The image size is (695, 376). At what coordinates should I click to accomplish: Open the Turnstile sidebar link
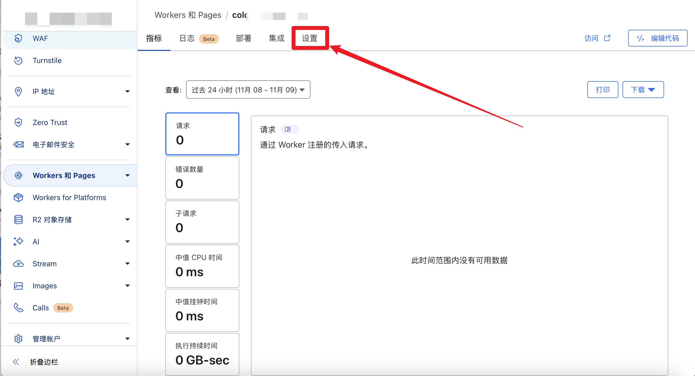point(47,60)
